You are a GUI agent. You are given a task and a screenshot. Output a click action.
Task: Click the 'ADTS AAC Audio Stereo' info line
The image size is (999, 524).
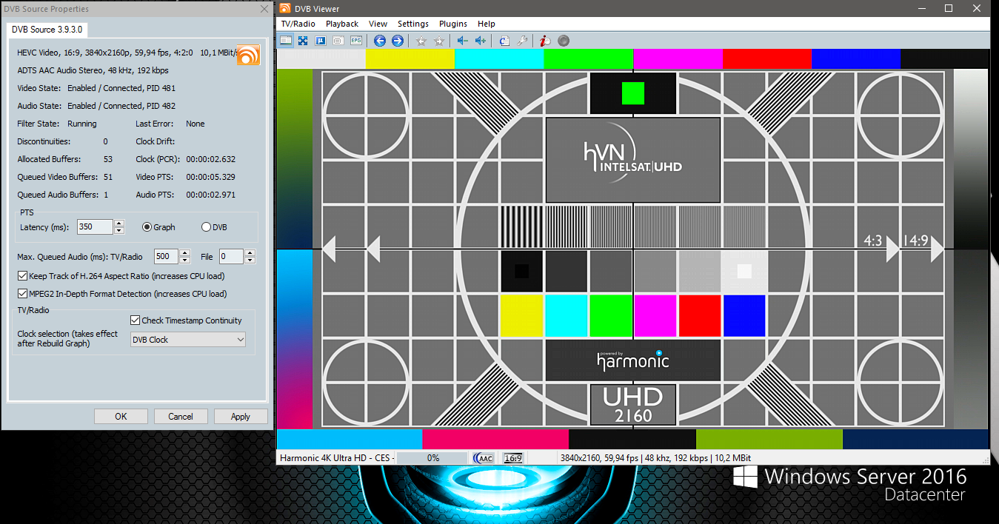pyautogui.click(x=93, y=70)
